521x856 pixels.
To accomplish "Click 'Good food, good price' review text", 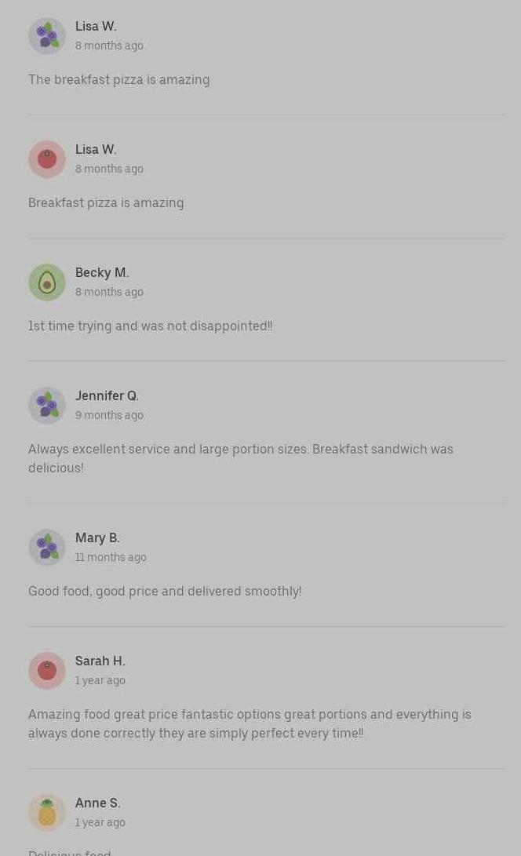I will click(165, 591).
